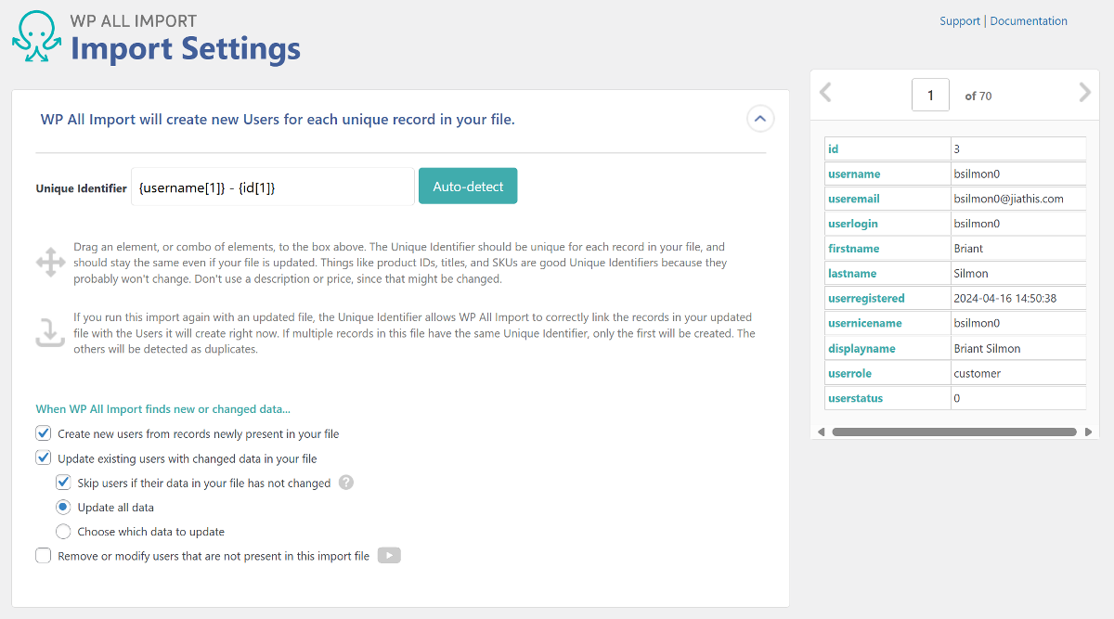Click preview scrollbar right arrow
The height and width of the screenshot is (619, 1114).
pyautogui.click(x=1087, y=432)
